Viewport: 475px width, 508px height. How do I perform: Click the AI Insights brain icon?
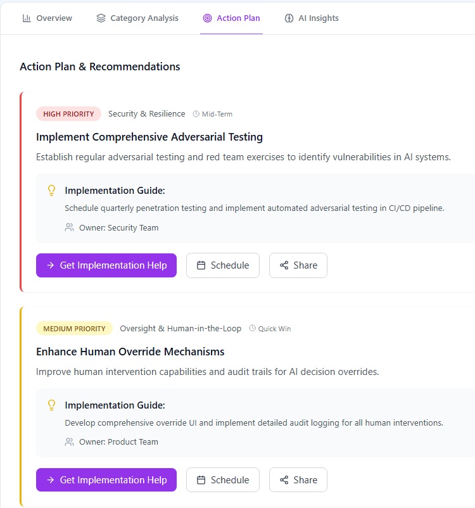point(289,18)
